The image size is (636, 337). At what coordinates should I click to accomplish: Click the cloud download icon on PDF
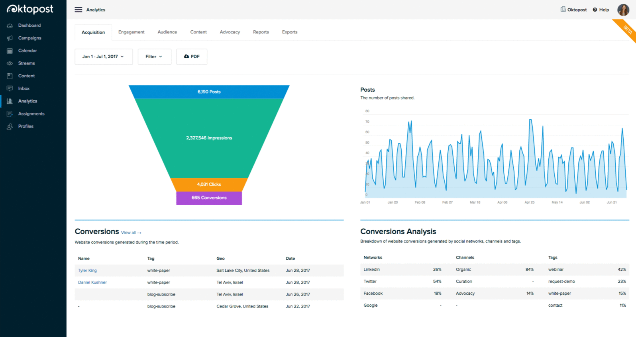(x=186, y=57)
